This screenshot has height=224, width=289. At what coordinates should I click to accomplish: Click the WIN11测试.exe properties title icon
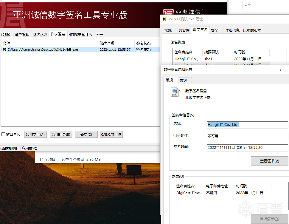(164, 19)
